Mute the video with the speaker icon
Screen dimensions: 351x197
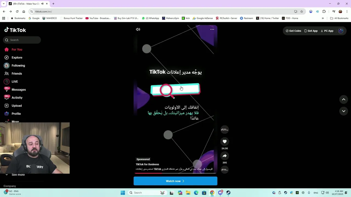point(138,29)
